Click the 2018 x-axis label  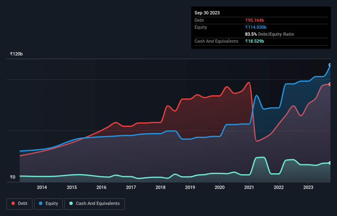pos(160,187)
